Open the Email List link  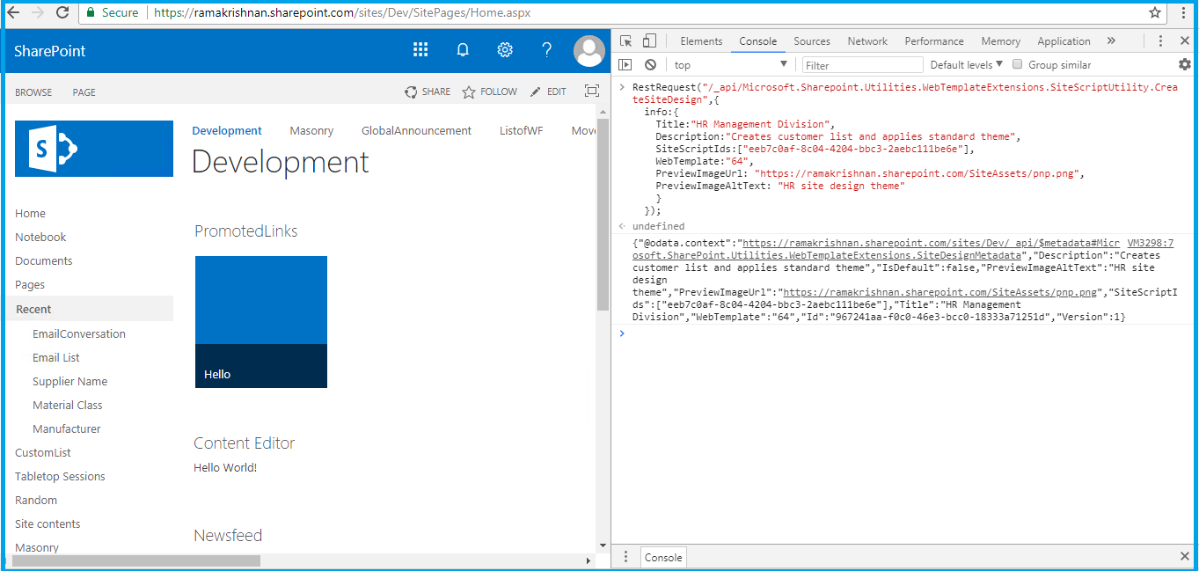coord(56,357)
